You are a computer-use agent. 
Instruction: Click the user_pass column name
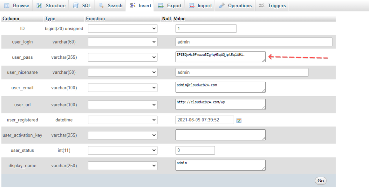[22, 57]
